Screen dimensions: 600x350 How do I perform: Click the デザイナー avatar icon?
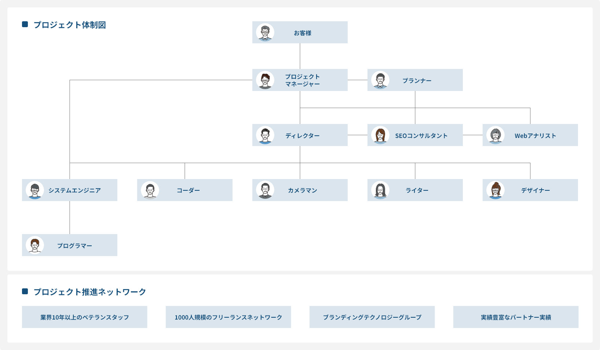[x=495, y=190]
